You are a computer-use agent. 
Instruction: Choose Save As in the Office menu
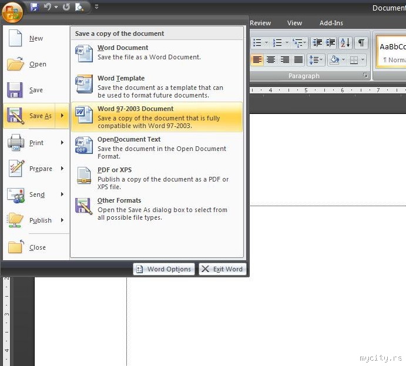(x=29, y=116)
